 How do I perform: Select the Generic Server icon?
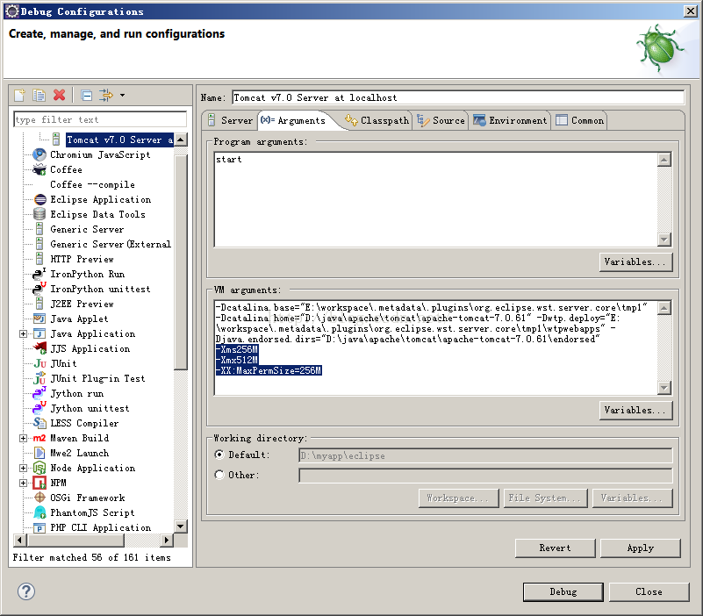coord(39,229)
